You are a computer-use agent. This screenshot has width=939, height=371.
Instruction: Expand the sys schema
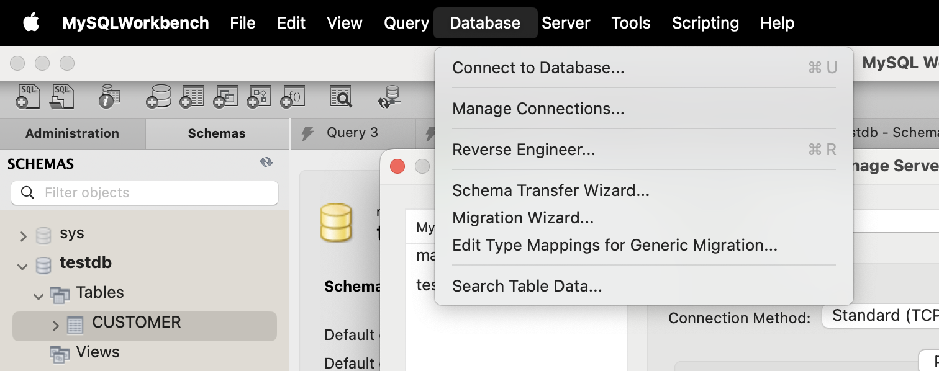pos(23,236)
